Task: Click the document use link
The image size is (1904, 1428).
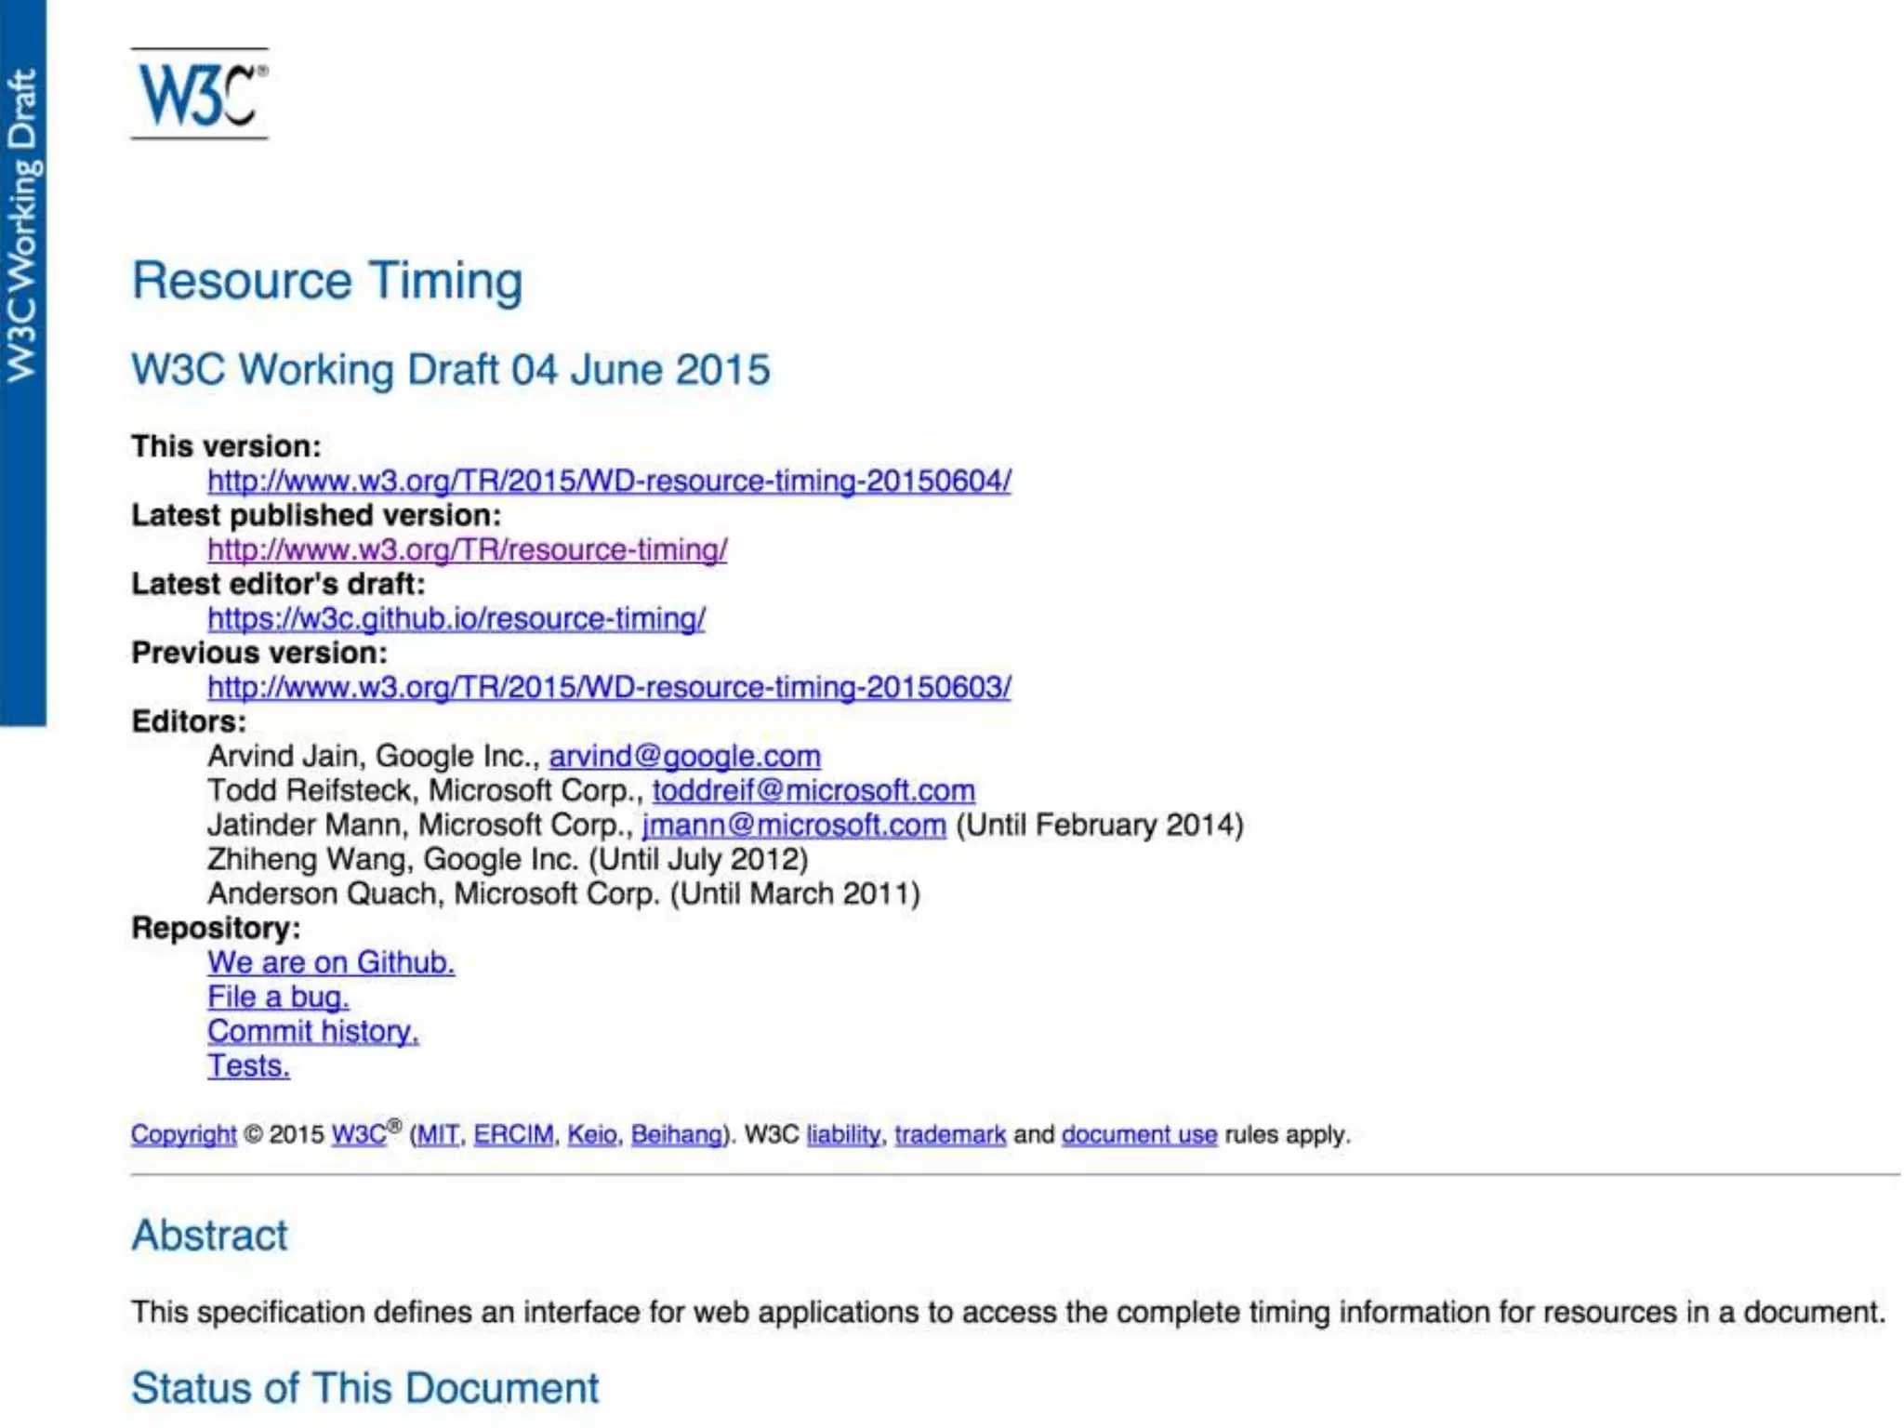Action: (1139, 1134)
